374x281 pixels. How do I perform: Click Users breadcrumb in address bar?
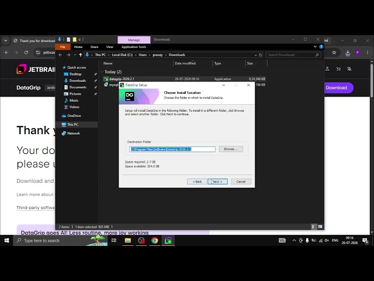[x=143, y=55]
